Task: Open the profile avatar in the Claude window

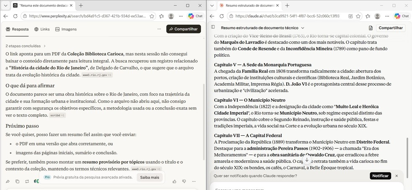Action: 377,16
